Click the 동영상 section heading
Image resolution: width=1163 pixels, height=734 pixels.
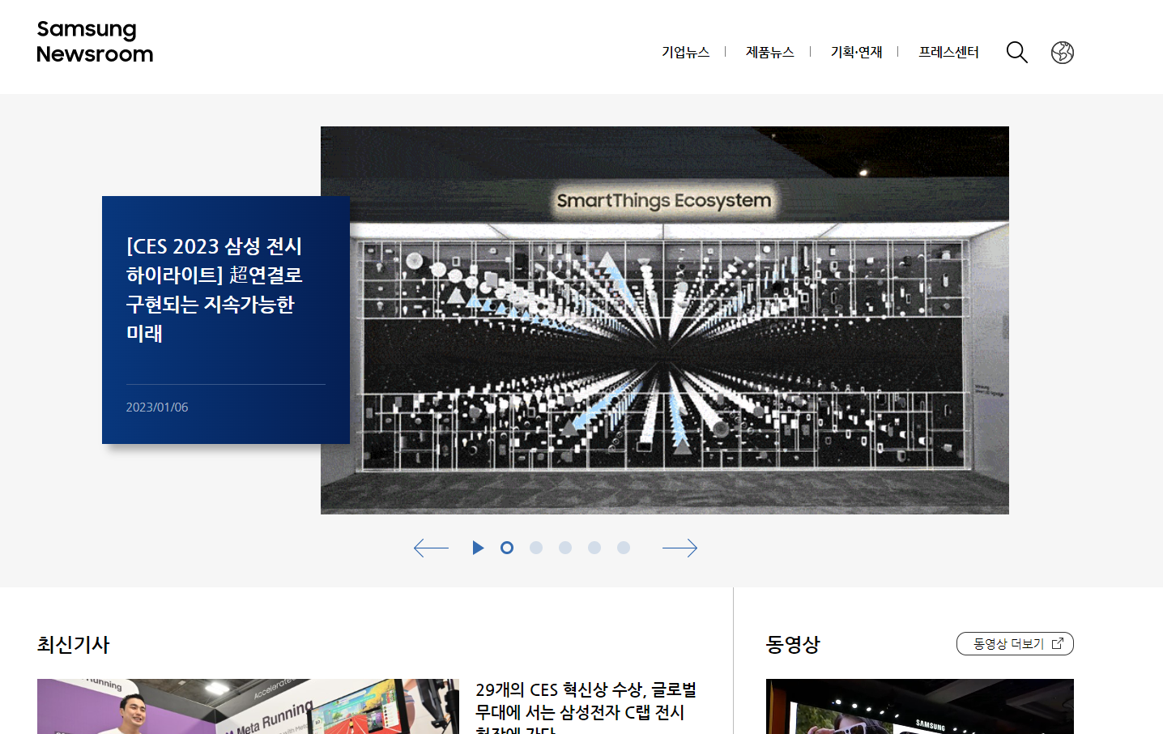(793, 644)
